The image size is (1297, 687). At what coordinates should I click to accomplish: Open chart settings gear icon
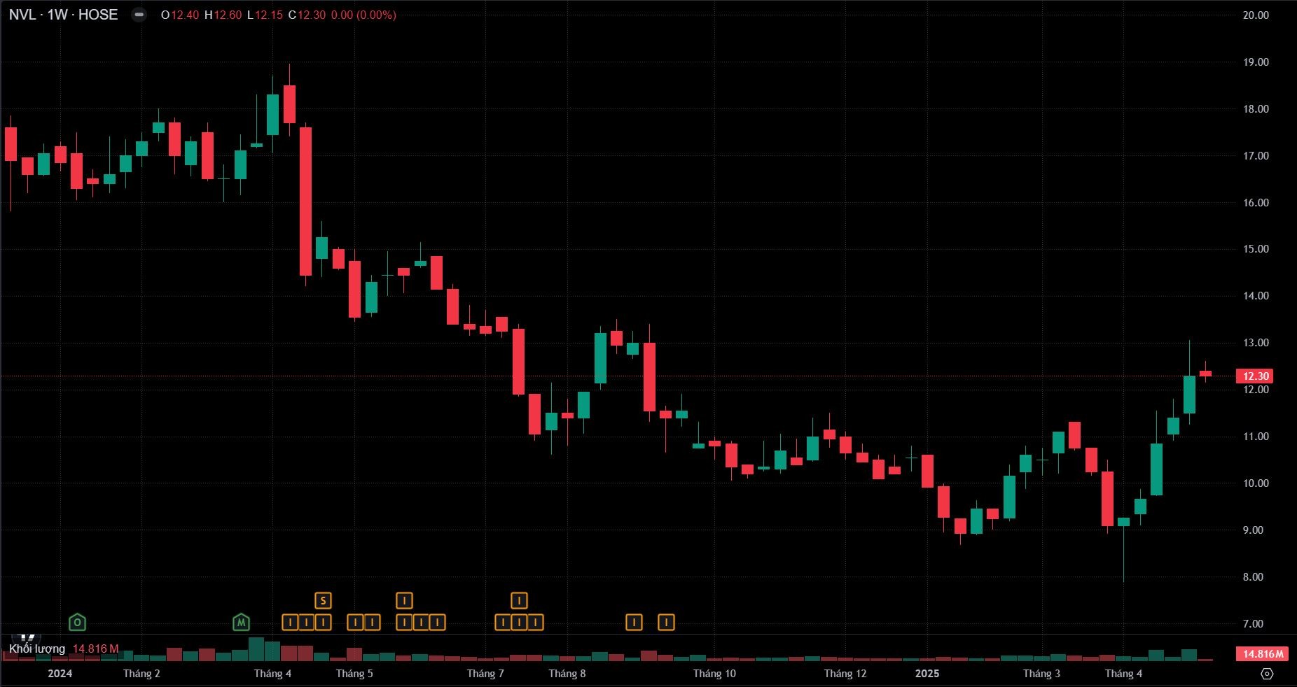coord(1266,674)
